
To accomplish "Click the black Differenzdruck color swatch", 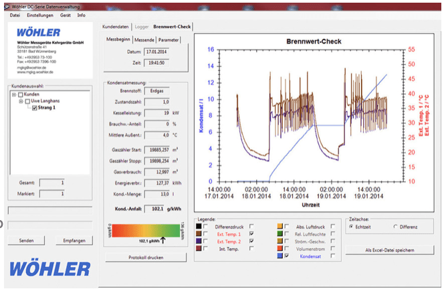I will [197, 227].
